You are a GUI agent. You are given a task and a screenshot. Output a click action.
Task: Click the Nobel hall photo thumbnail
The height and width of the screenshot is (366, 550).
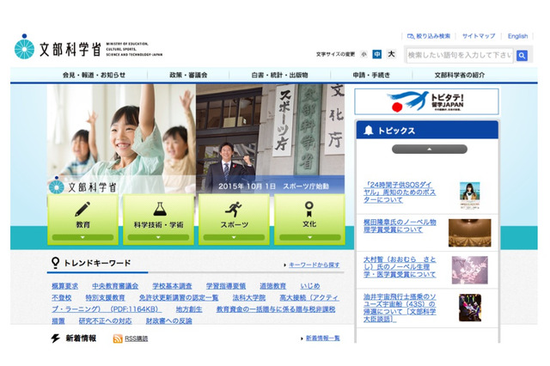tap(470, 233)
